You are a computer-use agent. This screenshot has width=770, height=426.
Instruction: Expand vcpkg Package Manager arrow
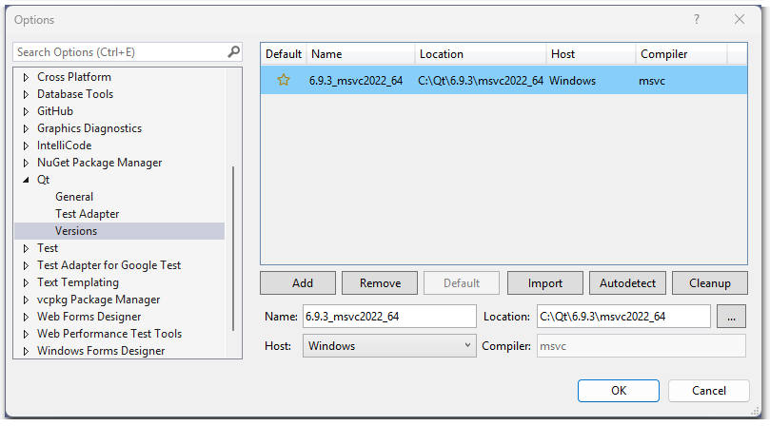[x=26, y=300]
